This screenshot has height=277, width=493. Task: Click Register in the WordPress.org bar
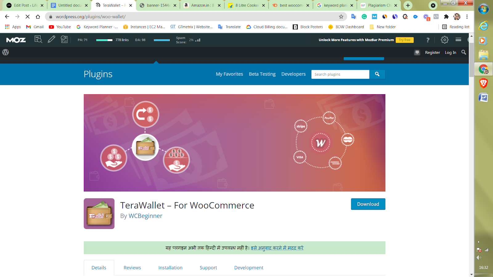click(x=433, y=53)
